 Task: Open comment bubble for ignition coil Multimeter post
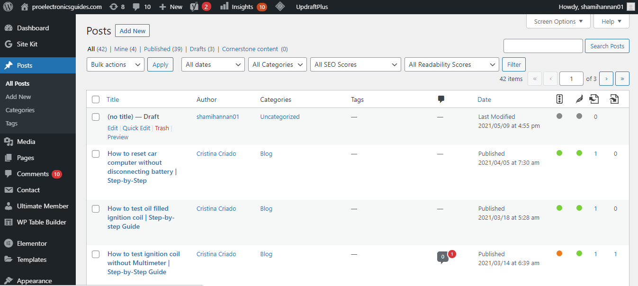pyautogui.click(x=442, y=257)
